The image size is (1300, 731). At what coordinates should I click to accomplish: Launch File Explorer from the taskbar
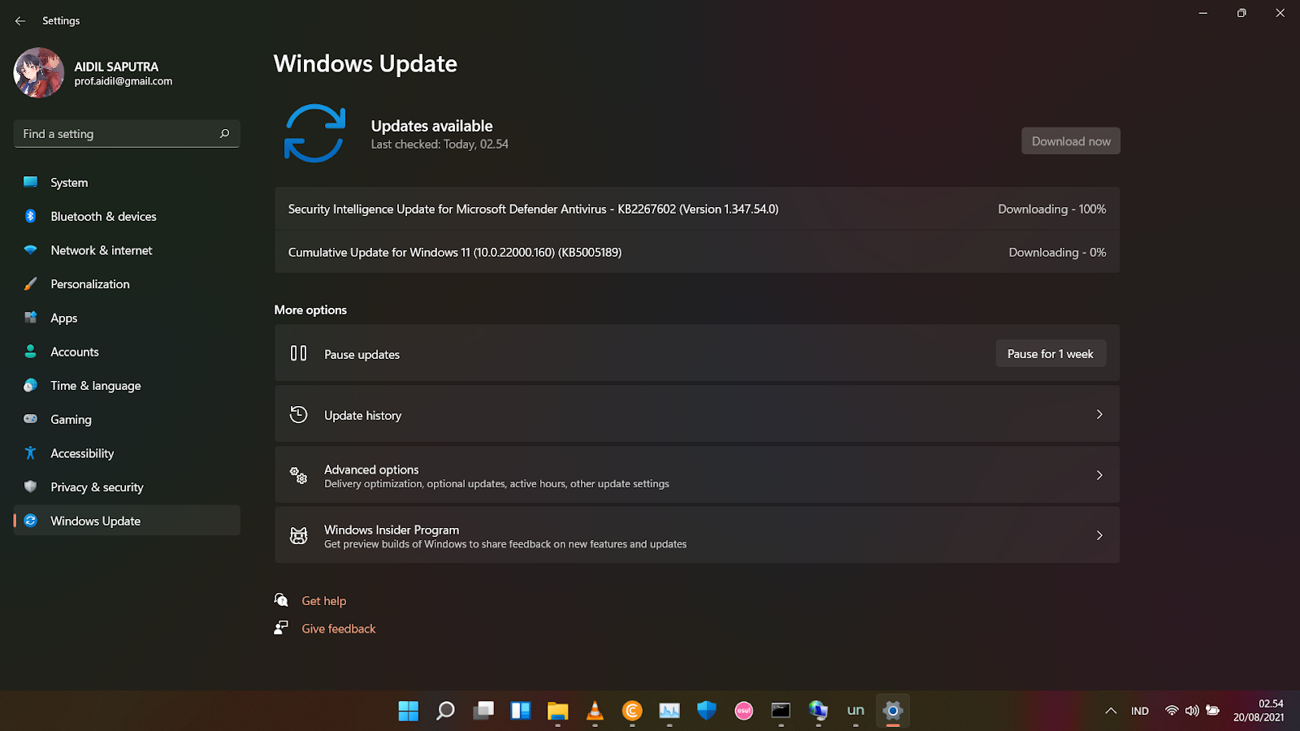(557, 711)
